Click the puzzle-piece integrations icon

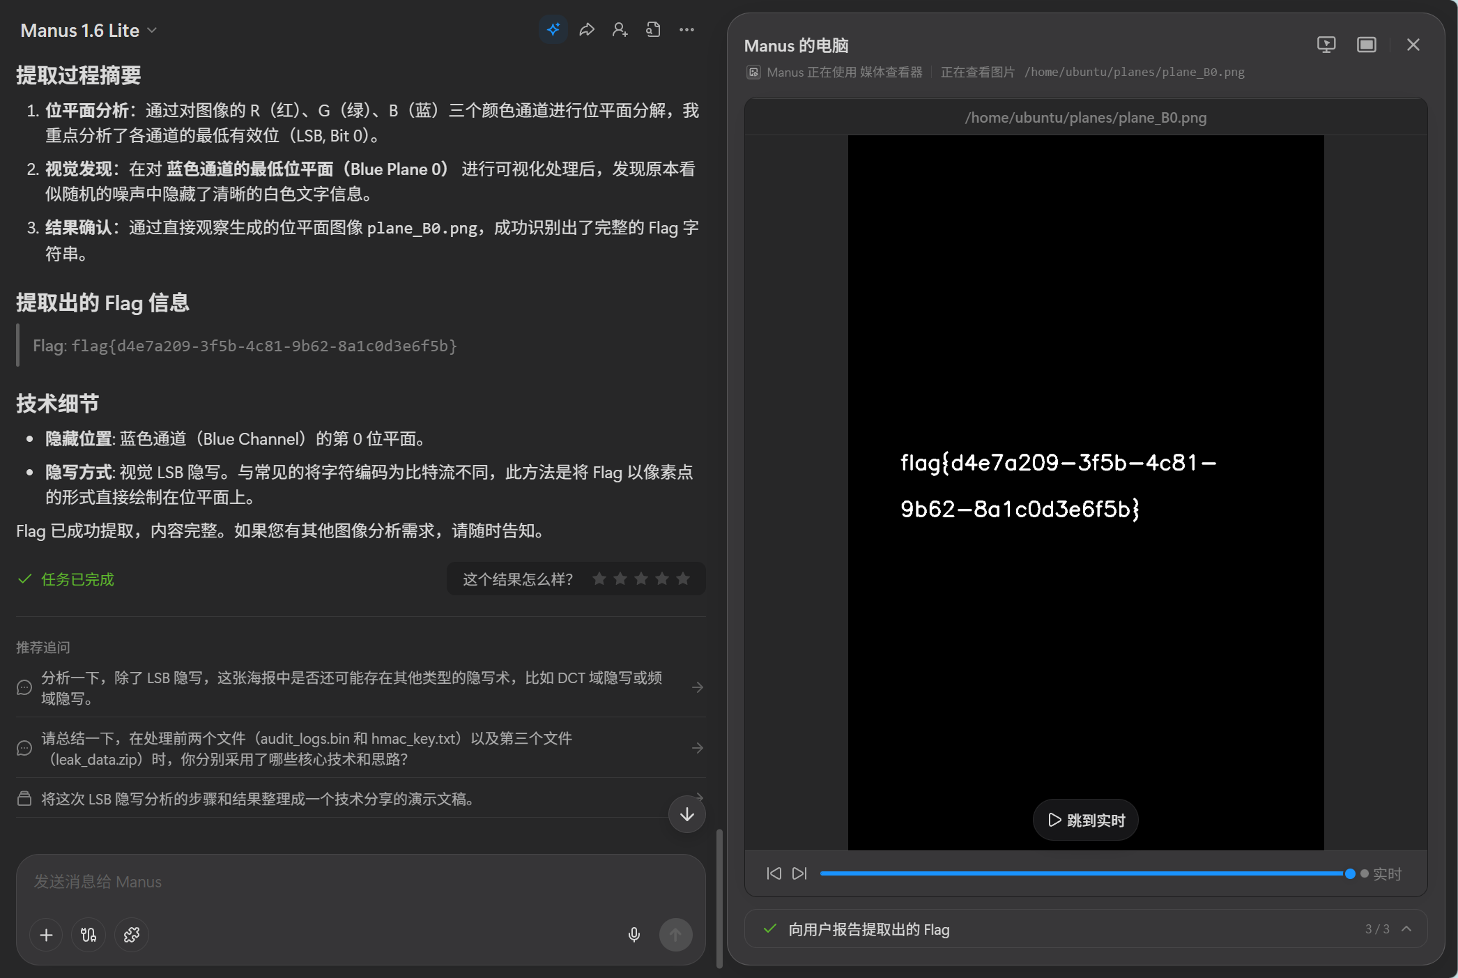(x=131, y=935)
